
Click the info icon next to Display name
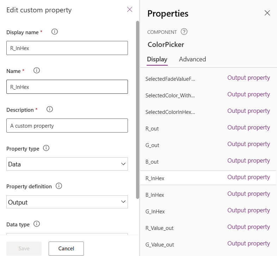coord(54,32)
